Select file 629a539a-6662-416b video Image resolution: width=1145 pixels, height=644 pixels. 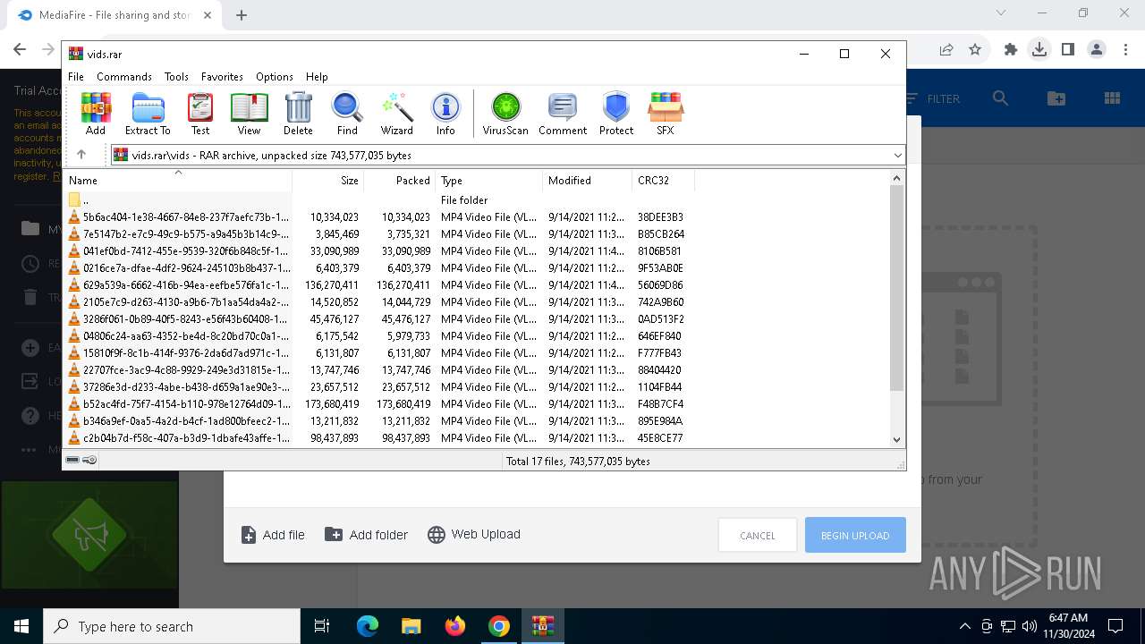coord(379,285)
